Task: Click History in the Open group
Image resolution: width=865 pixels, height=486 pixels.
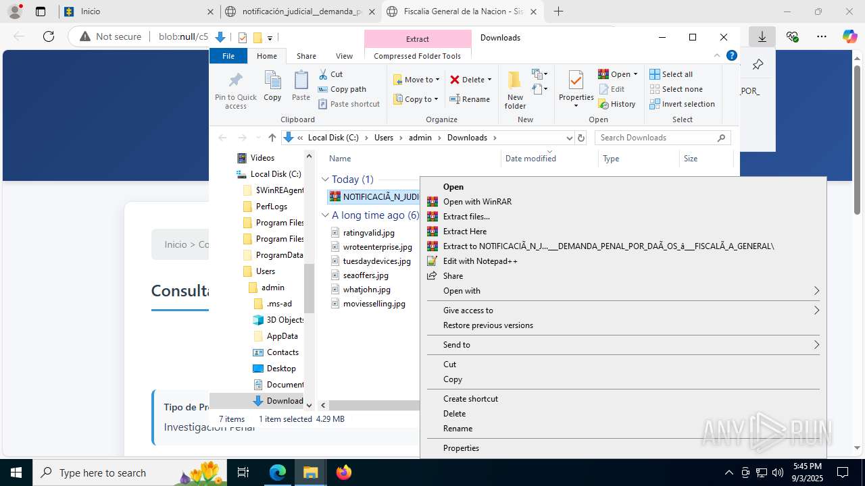Action: (x=617, y=104)
